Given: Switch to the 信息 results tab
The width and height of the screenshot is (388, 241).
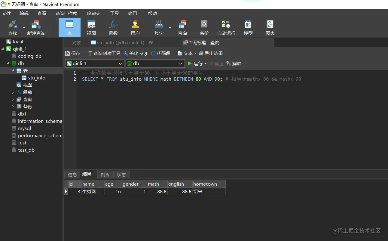Looking at the screenshot, I should coord(72,175).
